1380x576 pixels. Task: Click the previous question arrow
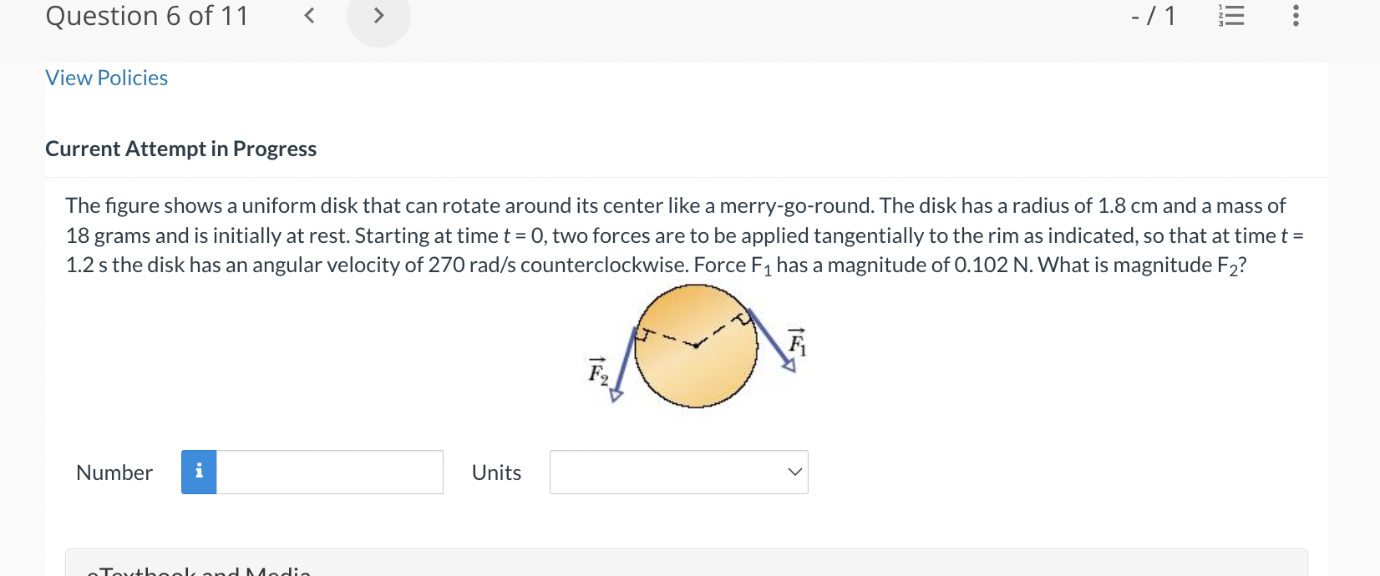(308, 15)
